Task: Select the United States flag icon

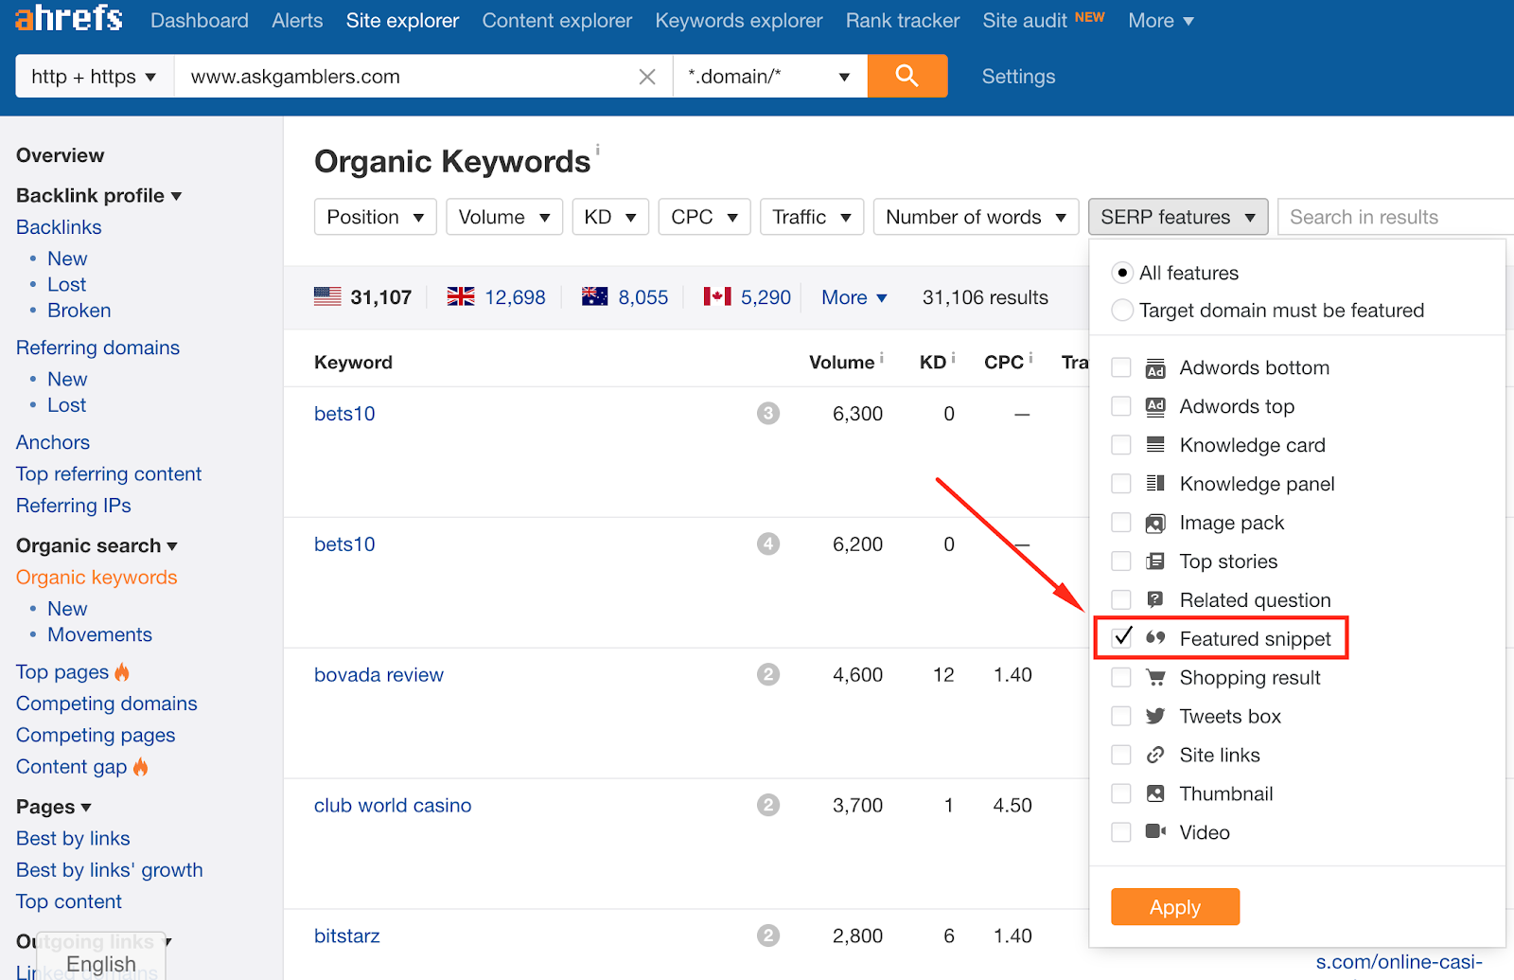Action: 327,296
